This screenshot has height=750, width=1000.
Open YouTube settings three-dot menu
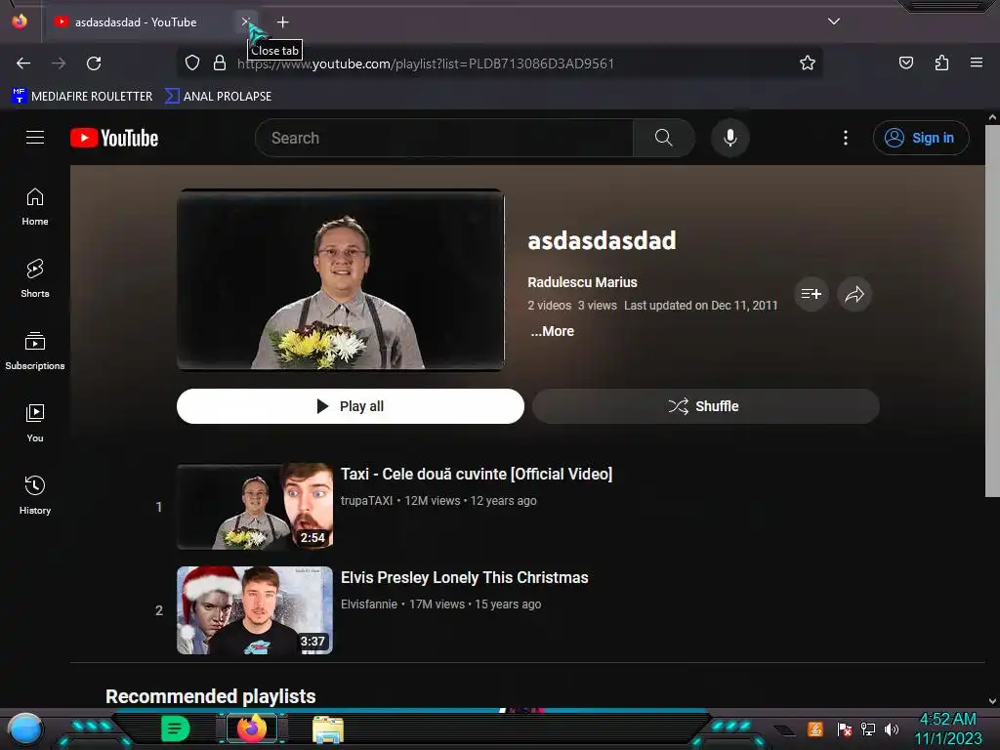846,138
